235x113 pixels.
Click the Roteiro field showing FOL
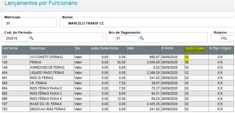227,38
